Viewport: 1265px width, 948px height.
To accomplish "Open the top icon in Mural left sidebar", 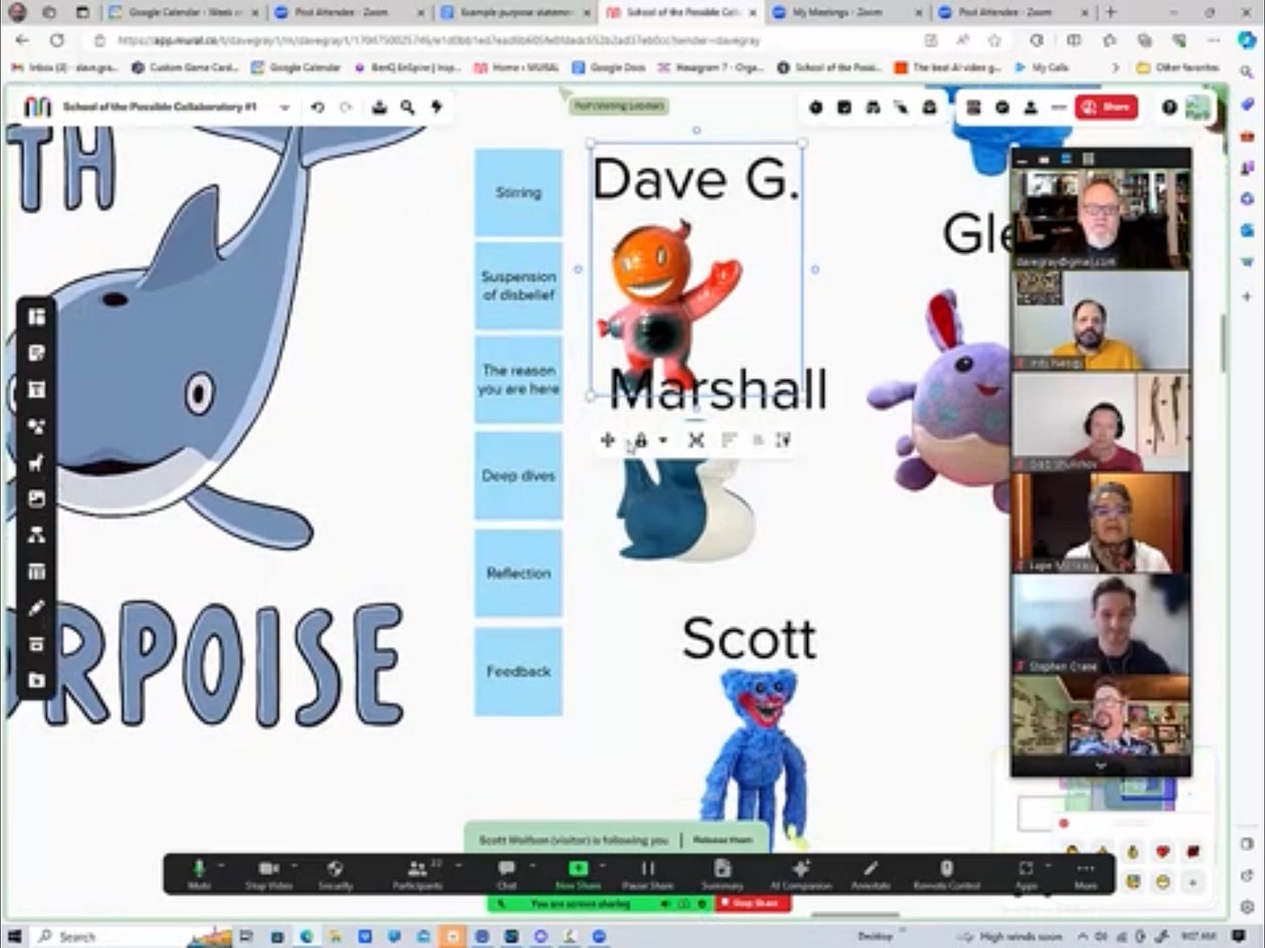I will coord(36,317).
